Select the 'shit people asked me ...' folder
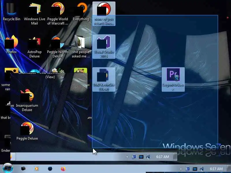This screenshot has width=231, height=173. (x=81, y=46)
